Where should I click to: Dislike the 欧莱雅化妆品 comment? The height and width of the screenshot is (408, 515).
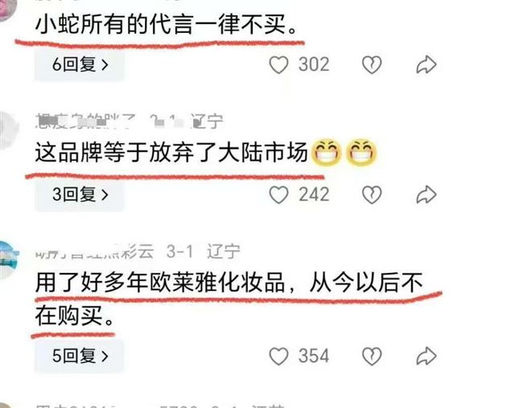372,356
